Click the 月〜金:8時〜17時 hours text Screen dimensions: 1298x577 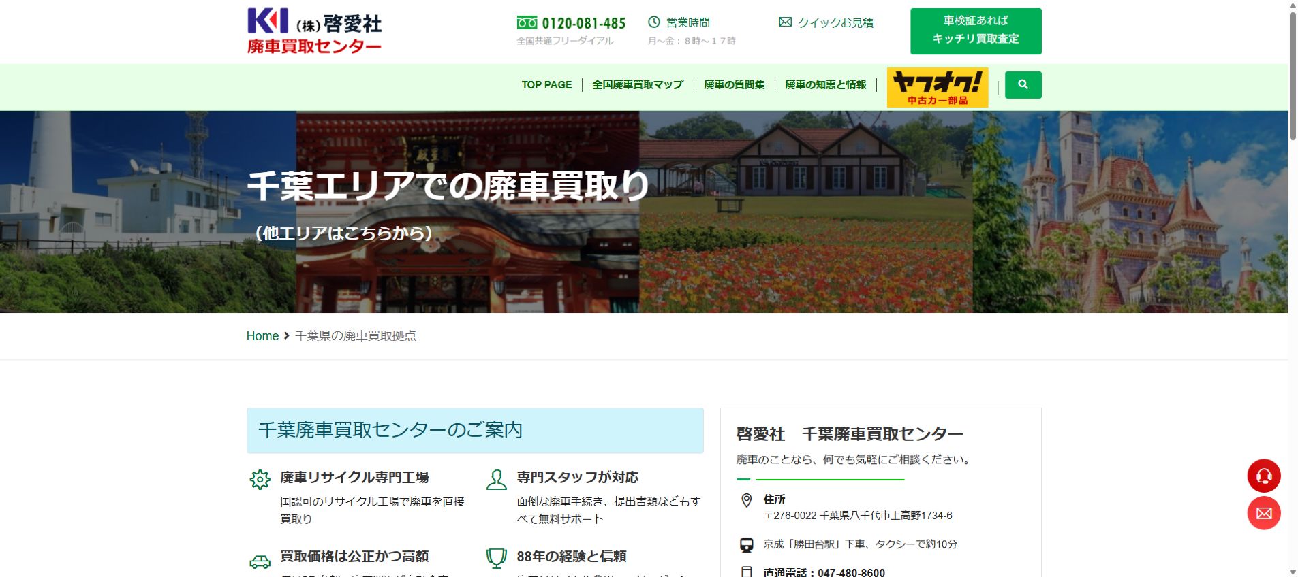pos(692,41)
